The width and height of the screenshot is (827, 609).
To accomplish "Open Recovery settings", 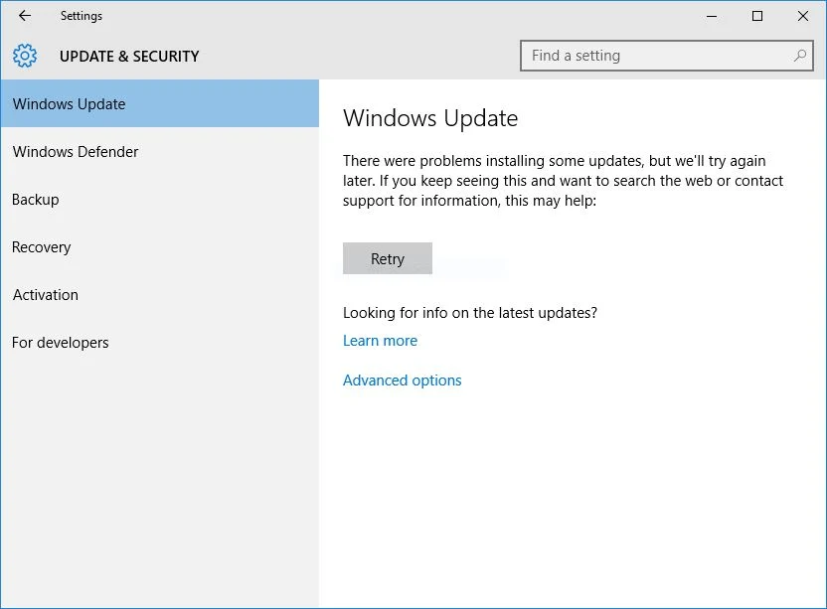I will (160, 246).
